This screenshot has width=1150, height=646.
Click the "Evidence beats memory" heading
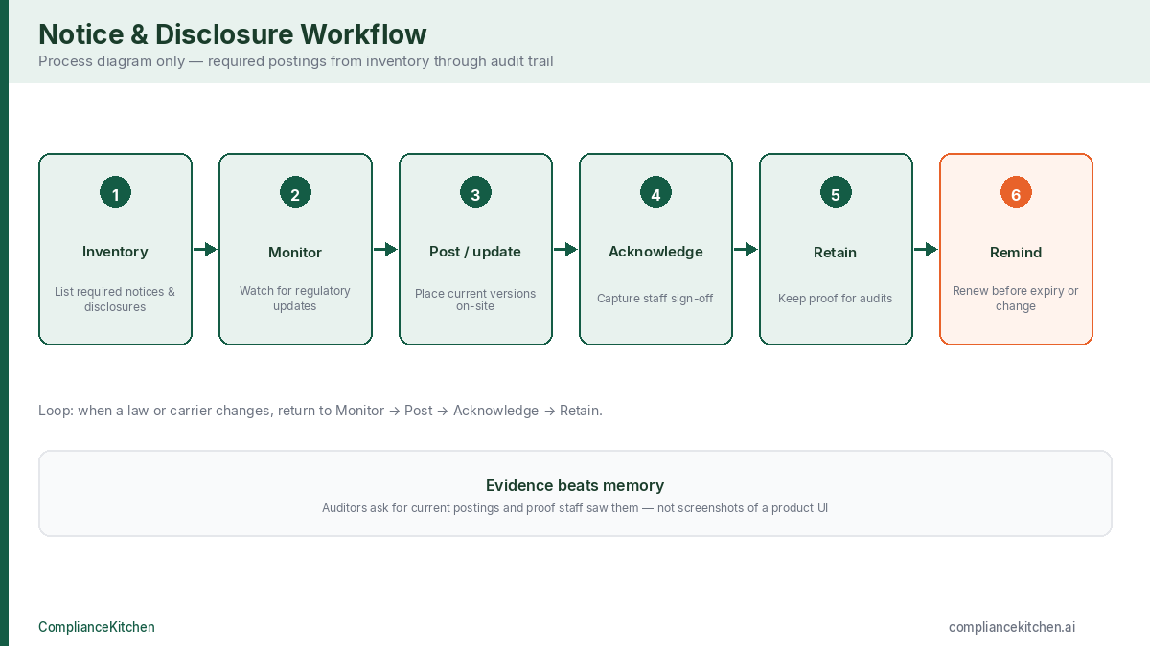point(575,485)
